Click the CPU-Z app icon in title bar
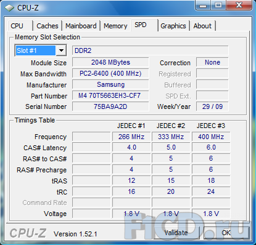Image resolution: width=256 pixels, height=245 pixels. click(x=9, y=8)
